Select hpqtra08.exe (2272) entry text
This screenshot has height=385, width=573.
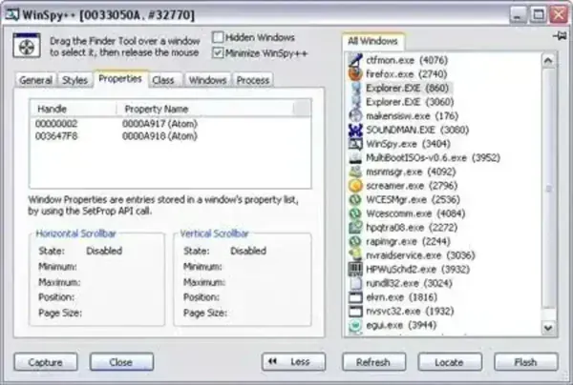[412, 227]
